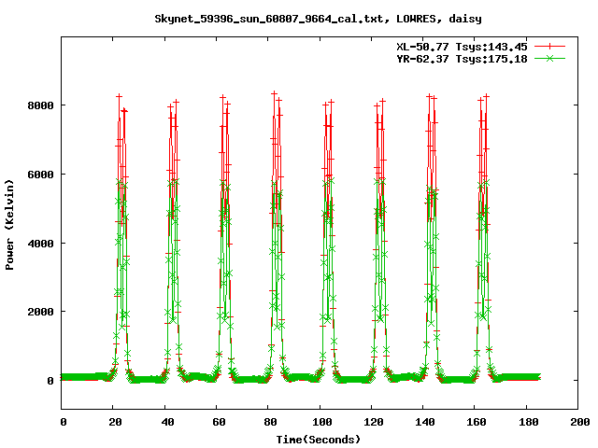Click the y-axis tick label 4000

click(x=40, y=244)
